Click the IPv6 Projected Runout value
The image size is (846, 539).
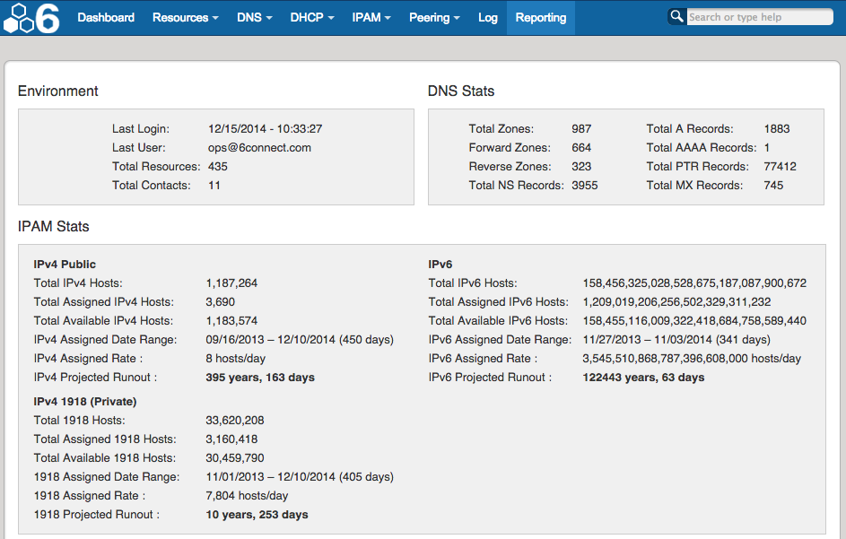pyautogui.click(x=643, y=378)
